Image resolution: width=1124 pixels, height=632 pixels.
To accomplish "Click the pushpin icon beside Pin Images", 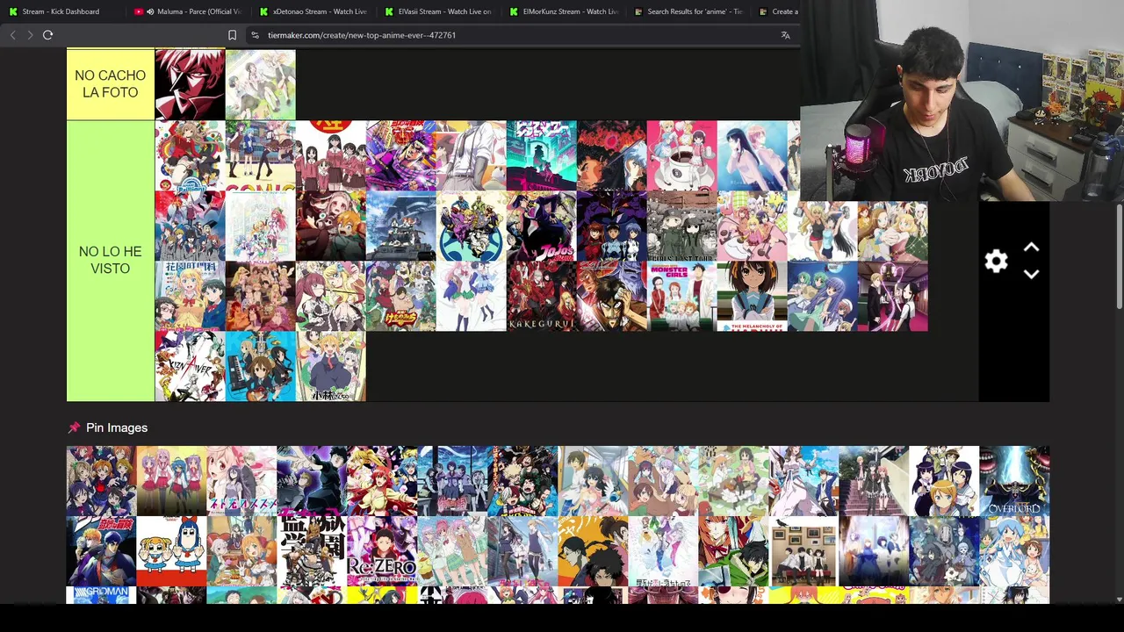I will click(x=74, y=427).
